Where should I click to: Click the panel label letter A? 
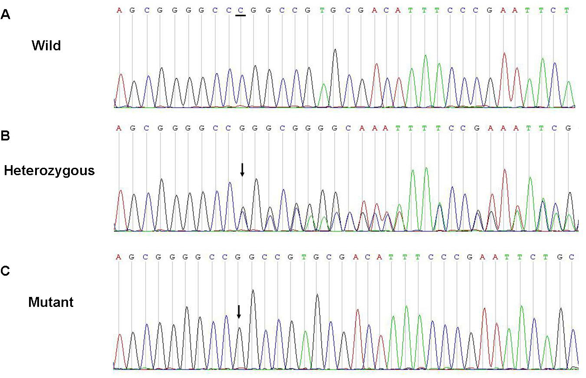[x=5, y=14]
